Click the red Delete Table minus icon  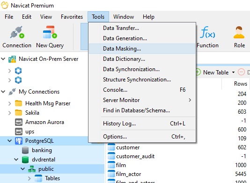(x=241, y=72)
